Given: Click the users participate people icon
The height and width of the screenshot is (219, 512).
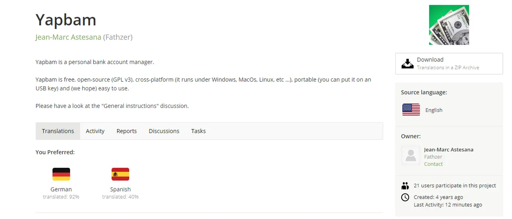Looking at the screenshot, I should click(405, 186).
